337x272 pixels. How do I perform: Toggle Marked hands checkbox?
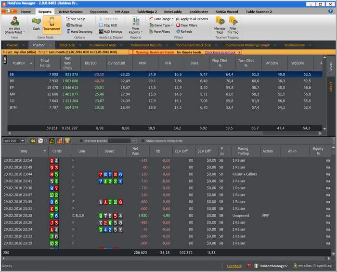81,141
